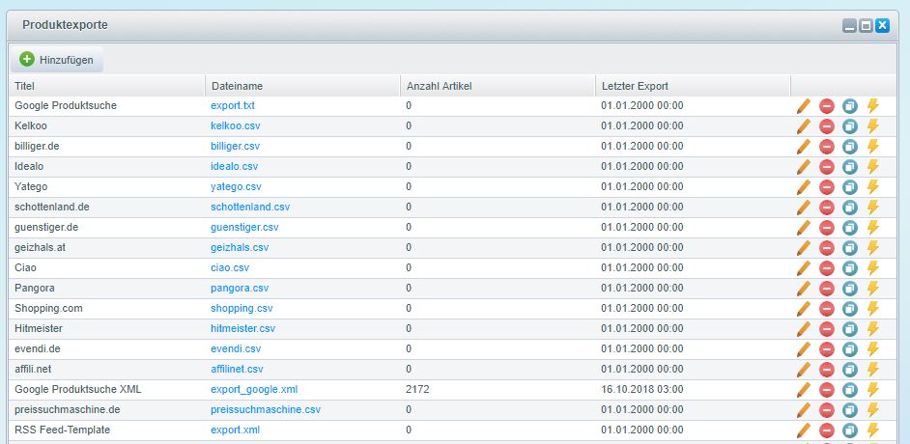910x444 pixels.
Task: Open the pangora.csv link
Action: click(x=240, y=288)
